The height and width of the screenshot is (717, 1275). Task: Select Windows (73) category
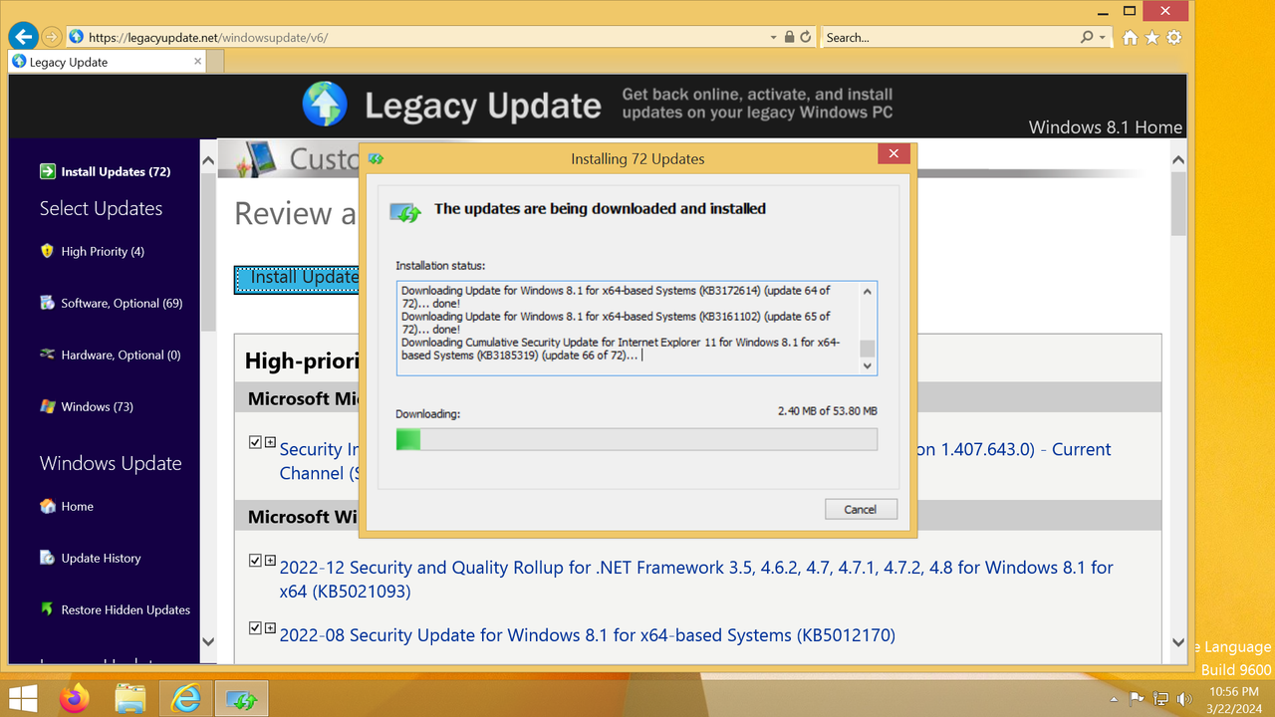tap(97, 406)
